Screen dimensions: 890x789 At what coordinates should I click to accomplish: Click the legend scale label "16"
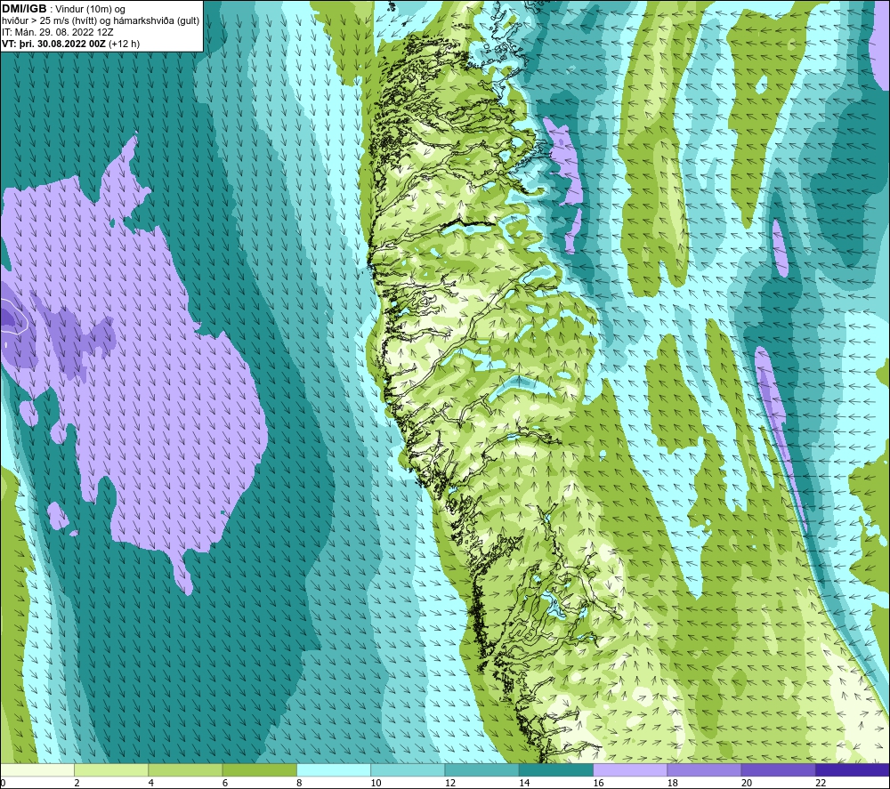tap(598, 783)
